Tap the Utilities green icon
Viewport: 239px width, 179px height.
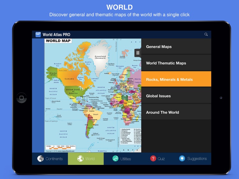point(115,159)
